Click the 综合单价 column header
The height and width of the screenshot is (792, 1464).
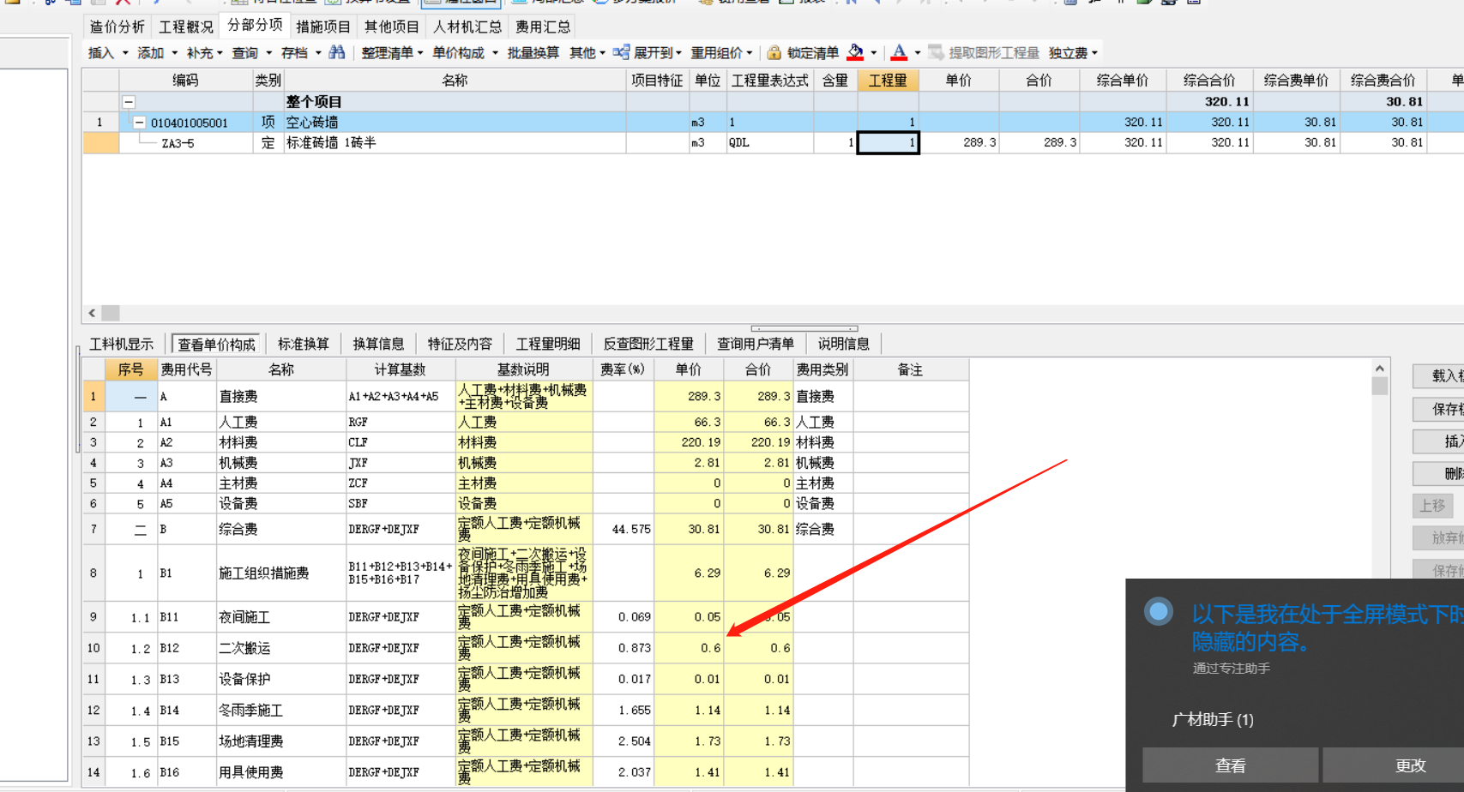1122,81
